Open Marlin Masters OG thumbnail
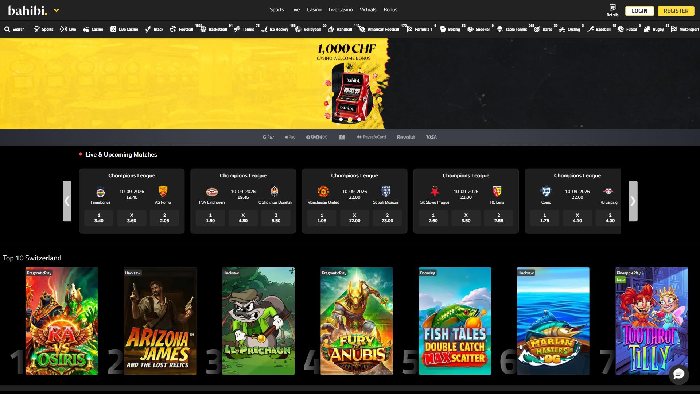The width and height of the screenshot is (700, 394). 553,321
